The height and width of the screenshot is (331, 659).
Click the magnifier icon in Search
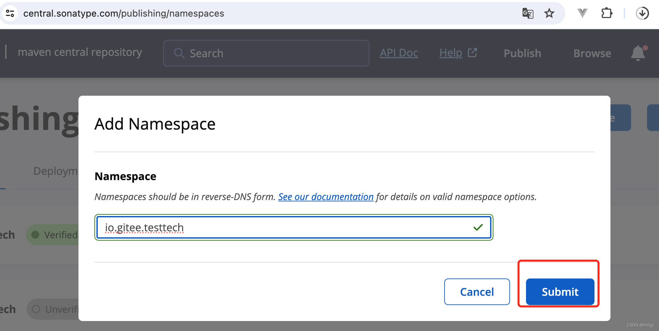point(179,53)
